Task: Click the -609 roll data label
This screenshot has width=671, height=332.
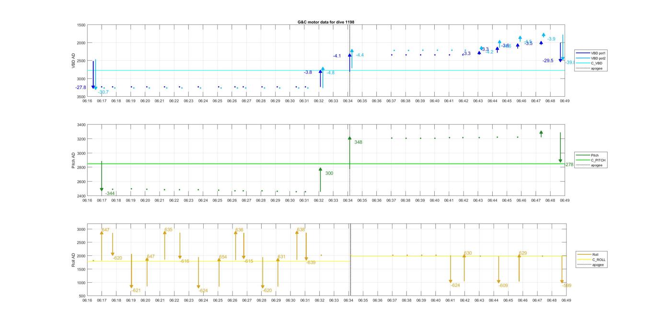Action: click(x=503, y=286)
